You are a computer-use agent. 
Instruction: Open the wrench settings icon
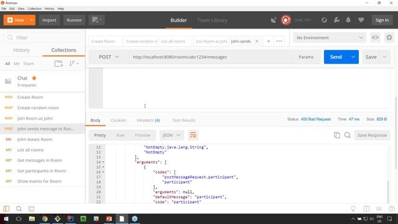(x=337, y=20)
